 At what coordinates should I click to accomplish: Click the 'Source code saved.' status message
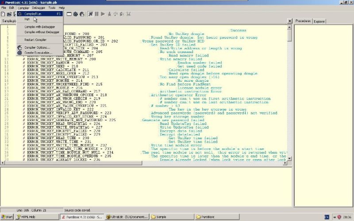point(77,210)
